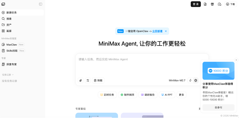Click the New badge next to Skills技能
Screen dimensions: 239x118
[22, 51]
